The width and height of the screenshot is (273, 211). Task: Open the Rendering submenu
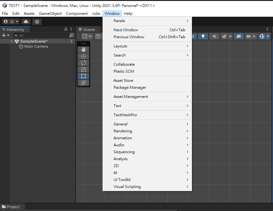coord(147,131)
